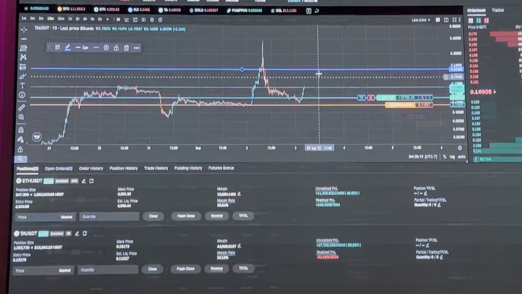Click Close button for ETHUSDT position
The height and width of the screenshot is (294, 522).
click(153, 216)
